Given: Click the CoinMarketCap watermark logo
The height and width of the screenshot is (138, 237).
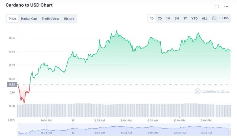Looking at the screenshot, I should pyautogui.click(x=212, y=92).
